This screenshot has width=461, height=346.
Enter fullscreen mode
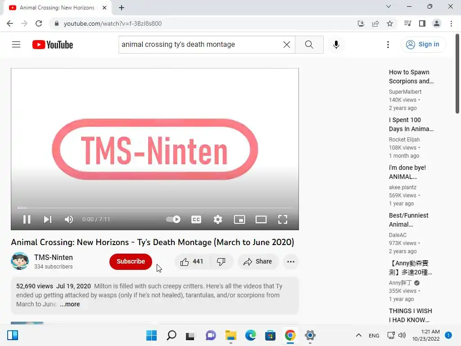[x=283, y=219]
